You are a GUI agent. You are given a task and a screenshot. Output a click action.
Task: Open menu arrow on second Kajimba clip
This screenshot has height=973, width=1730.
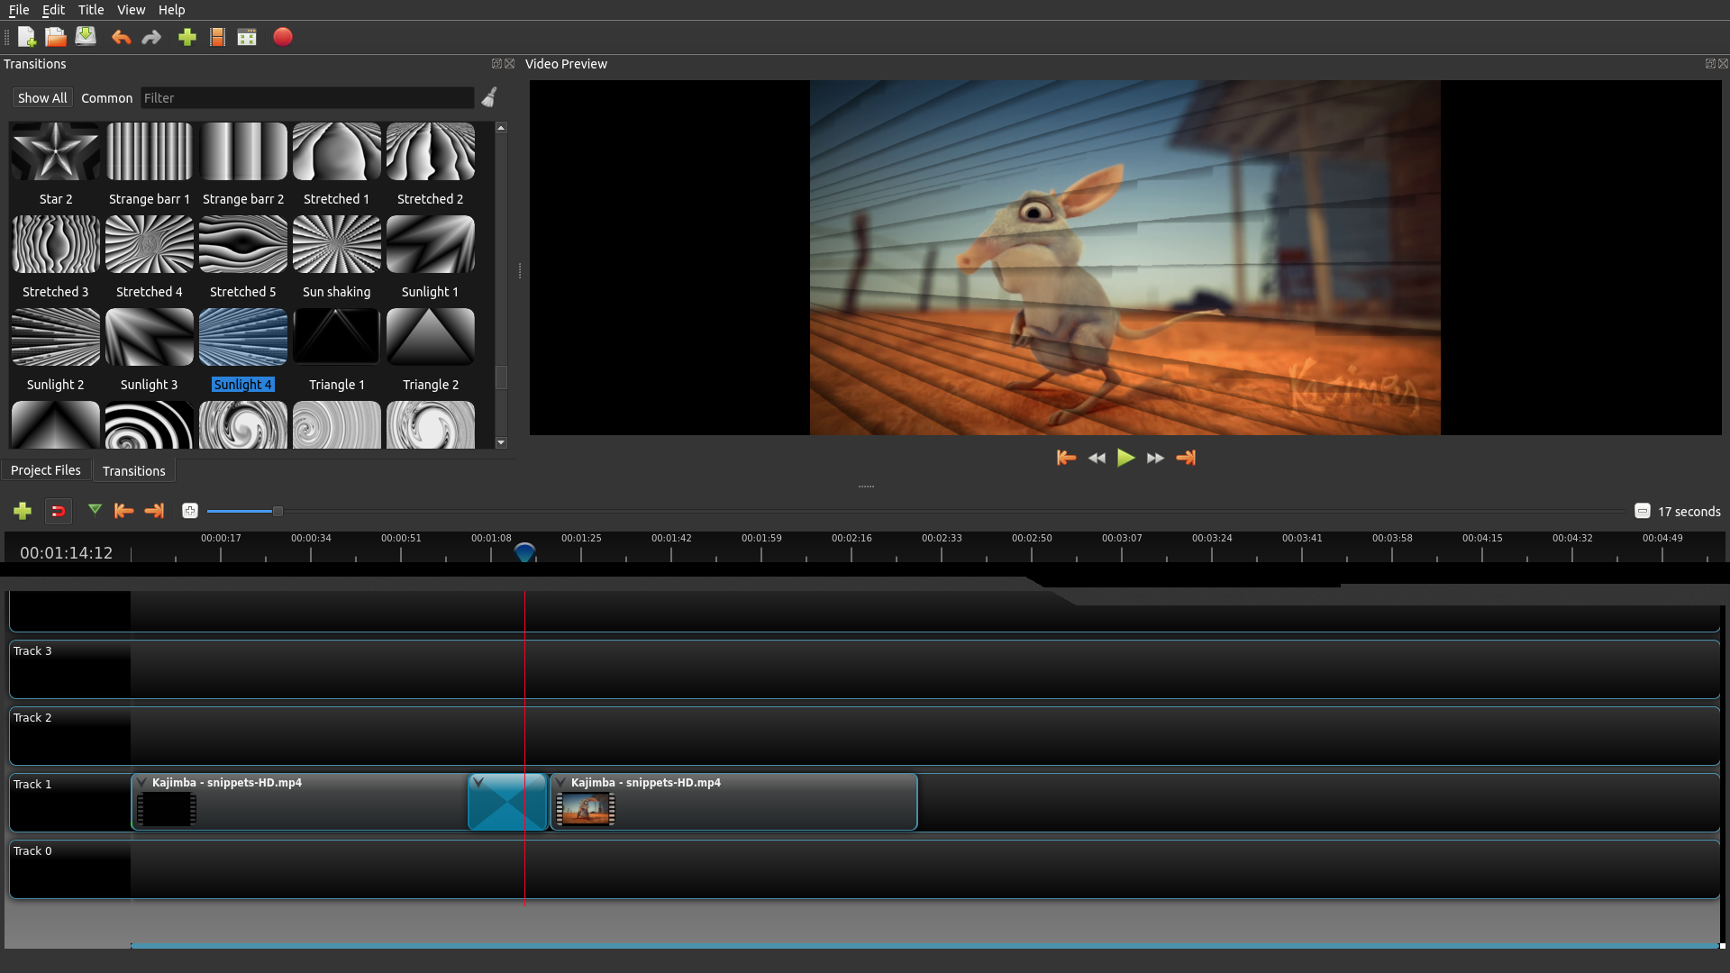coord(560,782)
